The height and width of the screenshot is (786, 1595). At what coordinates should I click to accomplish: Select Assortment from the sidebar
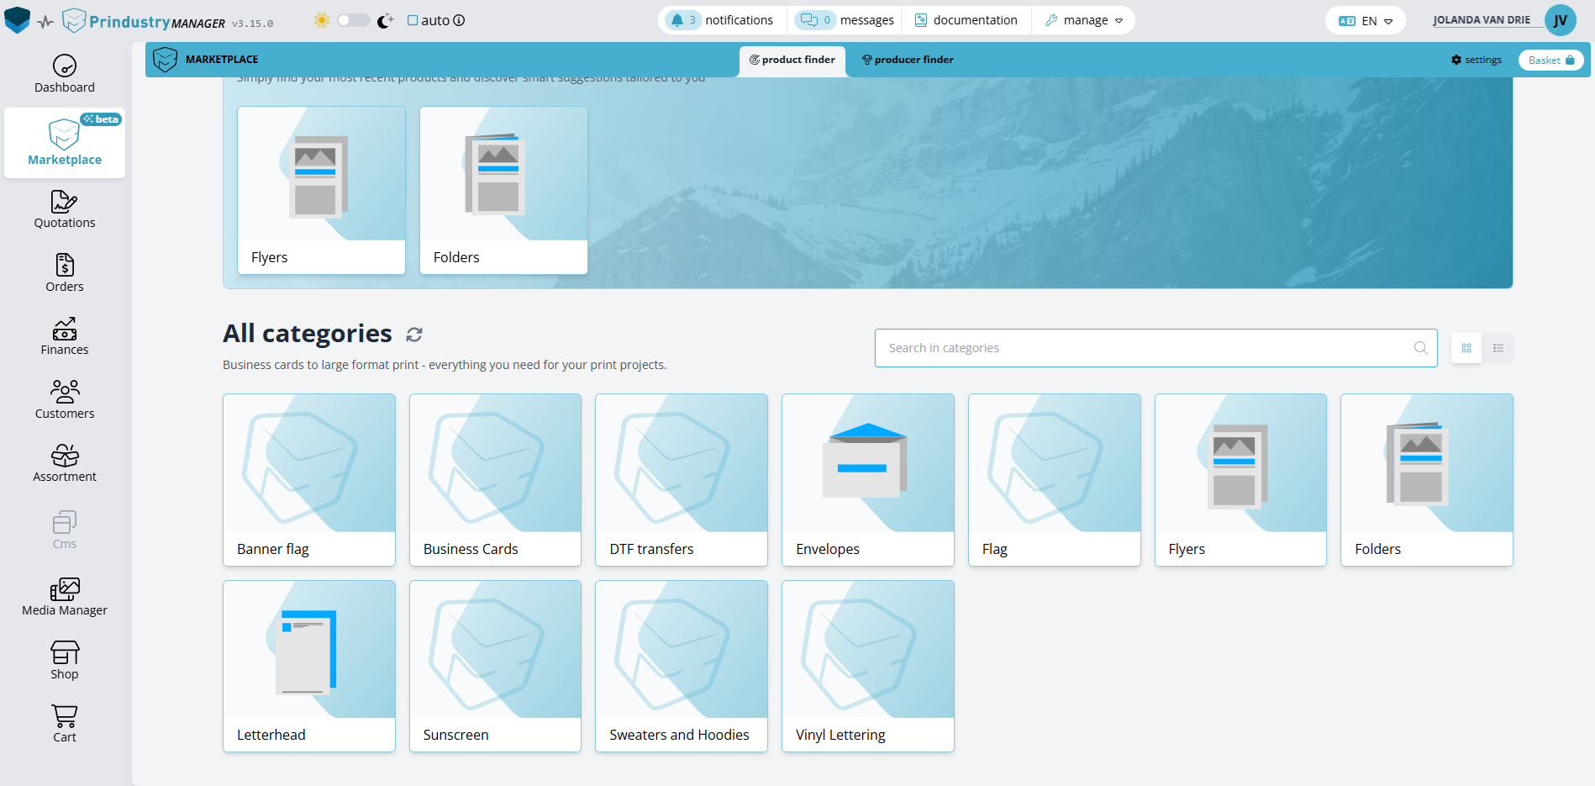64,462
